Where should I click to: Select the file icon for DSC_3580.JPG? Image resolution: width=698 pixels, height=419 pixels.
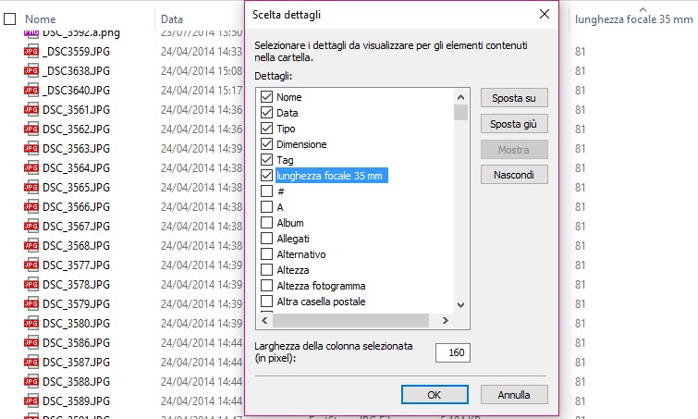pos(31,324)
